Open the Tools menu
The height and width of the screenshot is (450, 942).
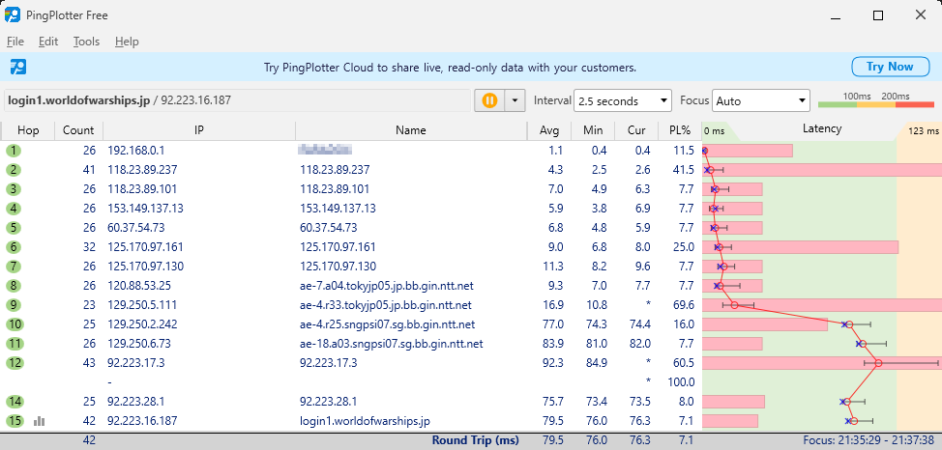(86, 42)
